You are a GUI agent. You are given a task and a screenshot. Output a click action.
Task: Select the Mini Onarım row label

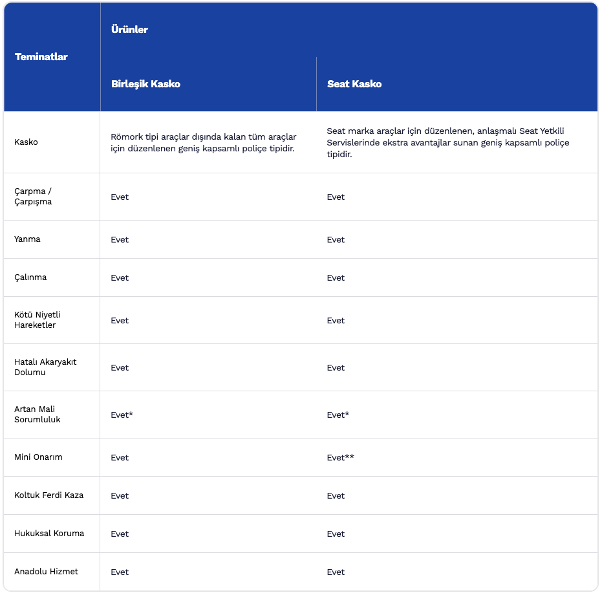pos(38,457)
